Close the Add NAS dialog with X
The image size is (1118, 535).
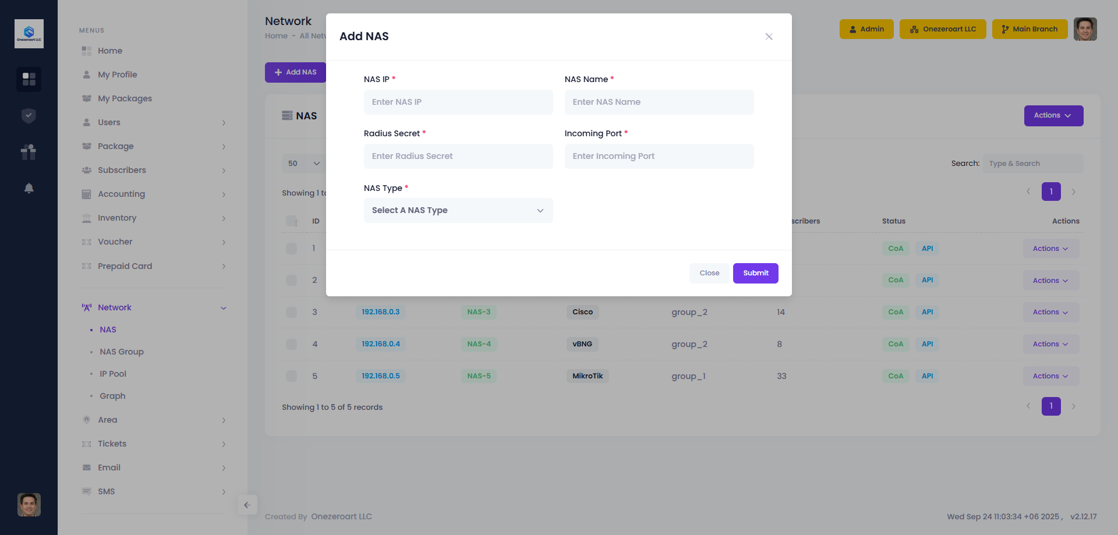pyautogui.click(x=769, y=37)
